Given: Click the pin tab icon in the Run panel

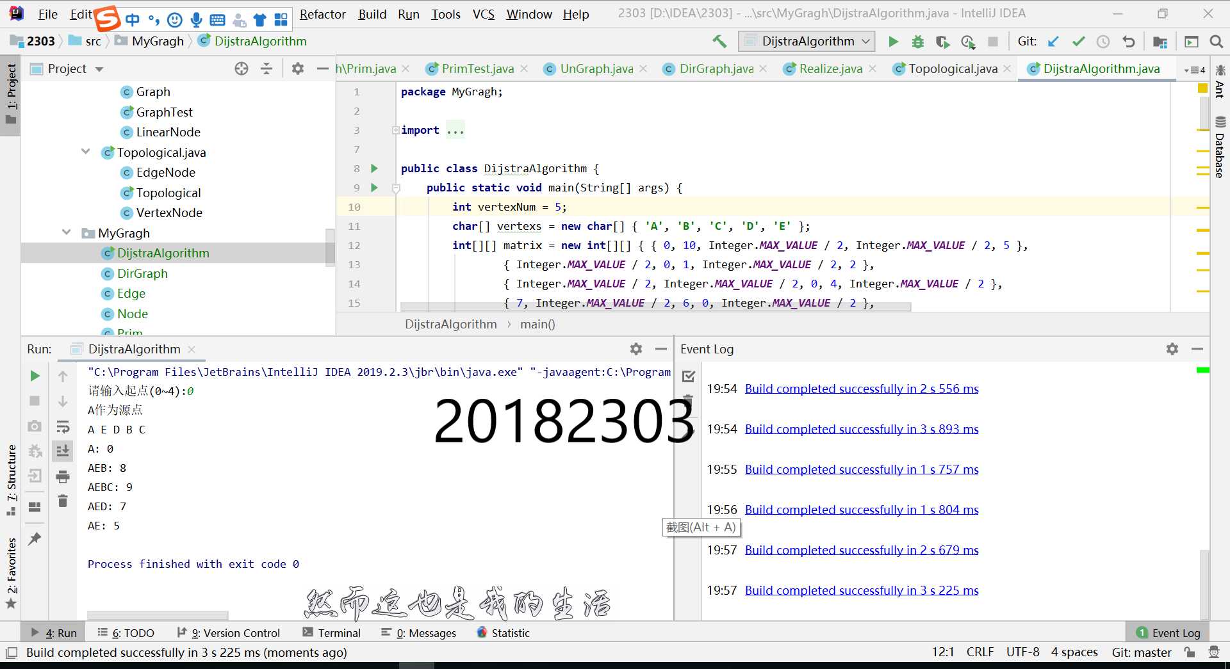Looking at the screenshot, I should pyautogui.click(x=35, y=539).
